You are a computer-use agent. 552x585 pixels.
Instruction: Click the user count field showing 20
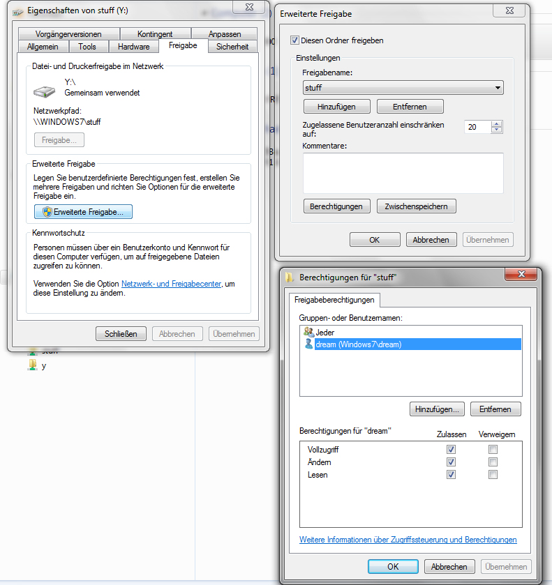coord(477,127)
